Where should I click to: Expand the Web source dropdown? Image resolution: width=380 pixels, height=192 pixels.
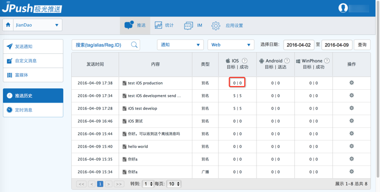(231, 45)
